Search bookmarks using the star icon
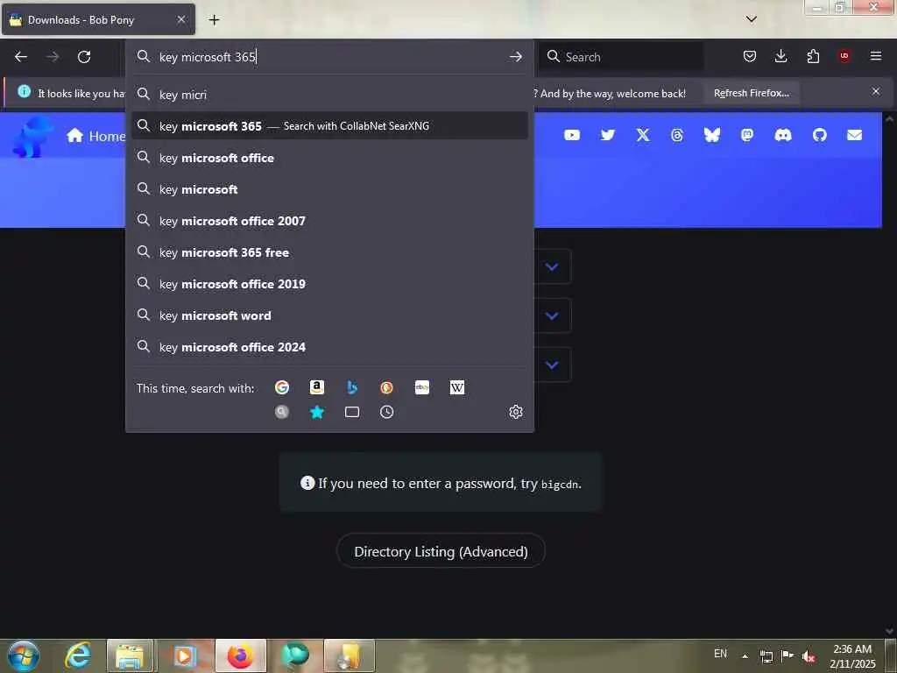Screen dimensions: 897x673 point(317,412)
